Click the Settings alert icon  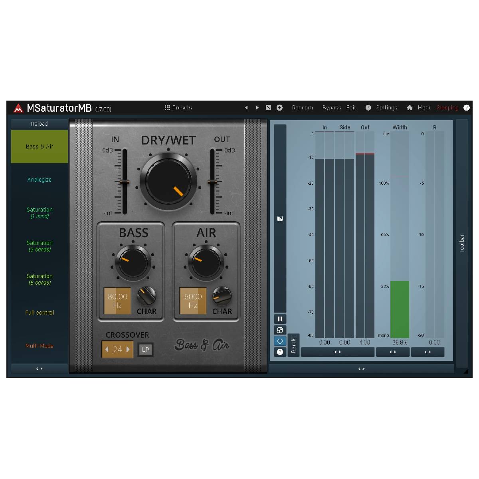(368, 108)
